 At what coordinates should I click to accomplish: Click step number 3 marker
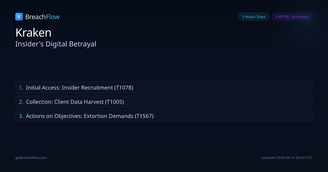[x=21, y=116]
